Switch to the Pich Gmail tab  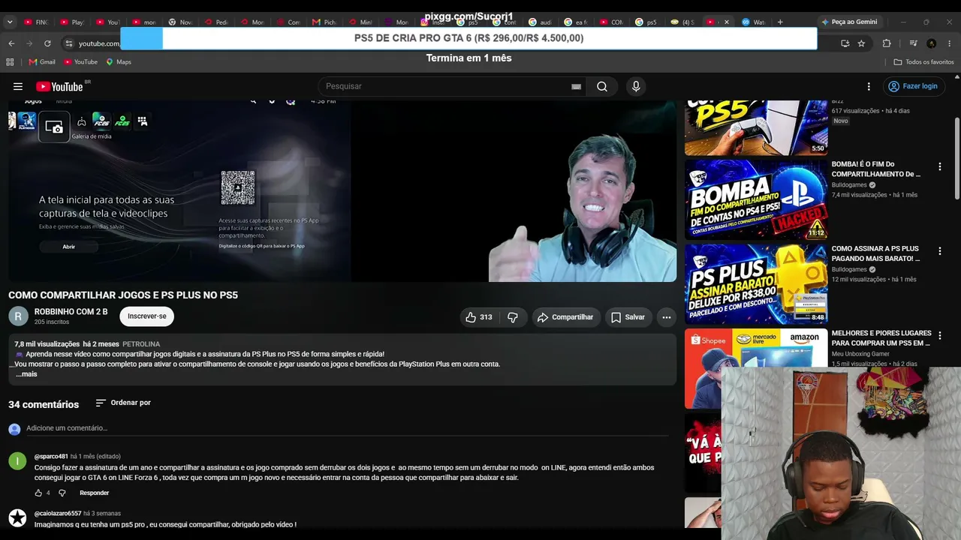(x=324, y=22)
